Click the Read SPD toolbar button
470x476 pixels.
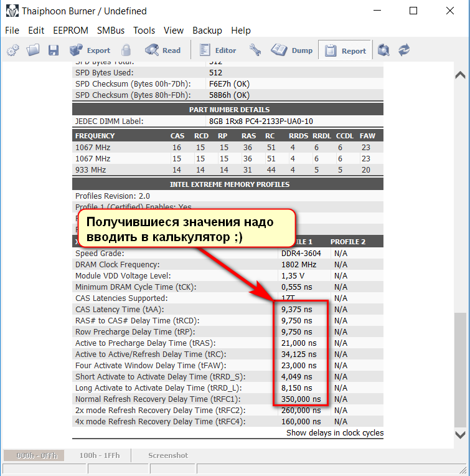pos(163,50)
